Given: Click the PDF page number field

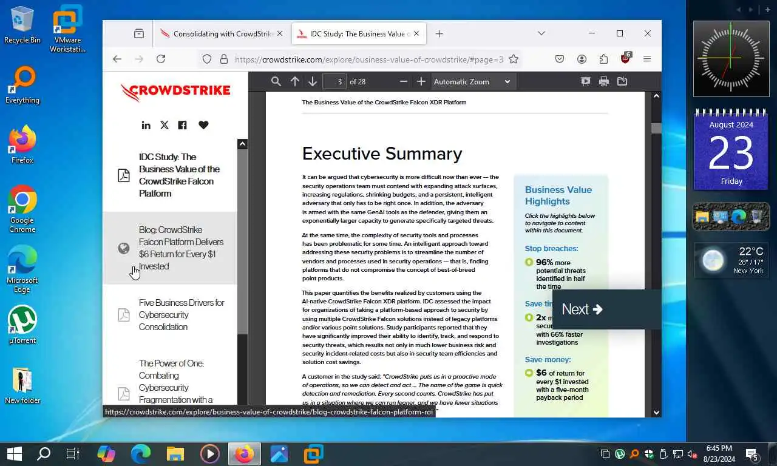Looking at the screenshot, I should [334, 81].
